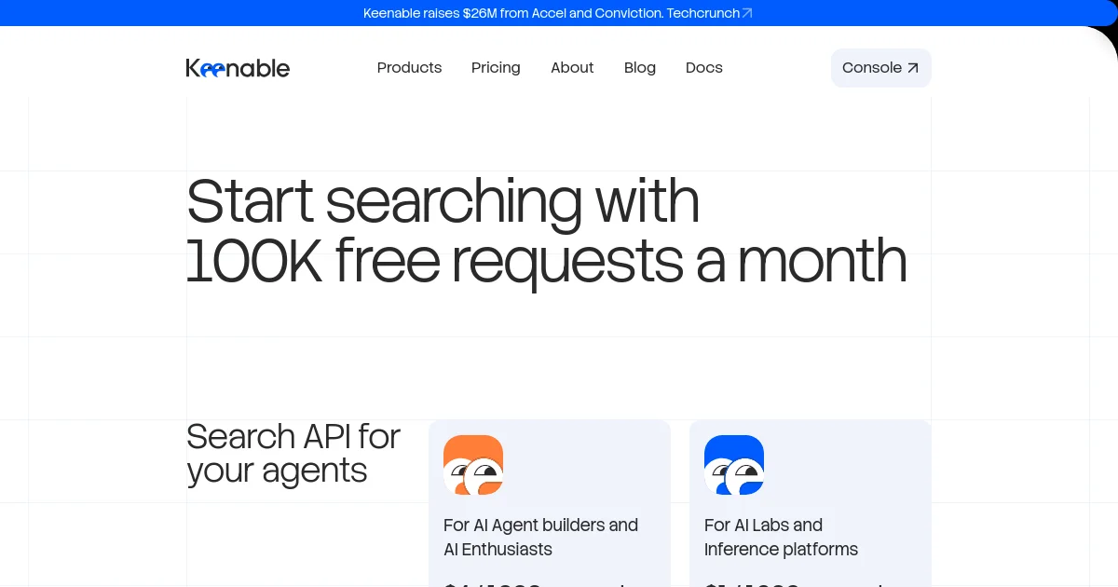Image resolution: width=1118 pixels, height=587 pixels.
Task: Click the blue AI Labs plan icon
Action: click(734, 465)
